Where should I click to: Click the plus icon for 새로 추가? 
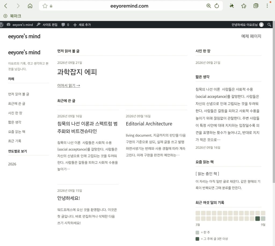(75, 25)
